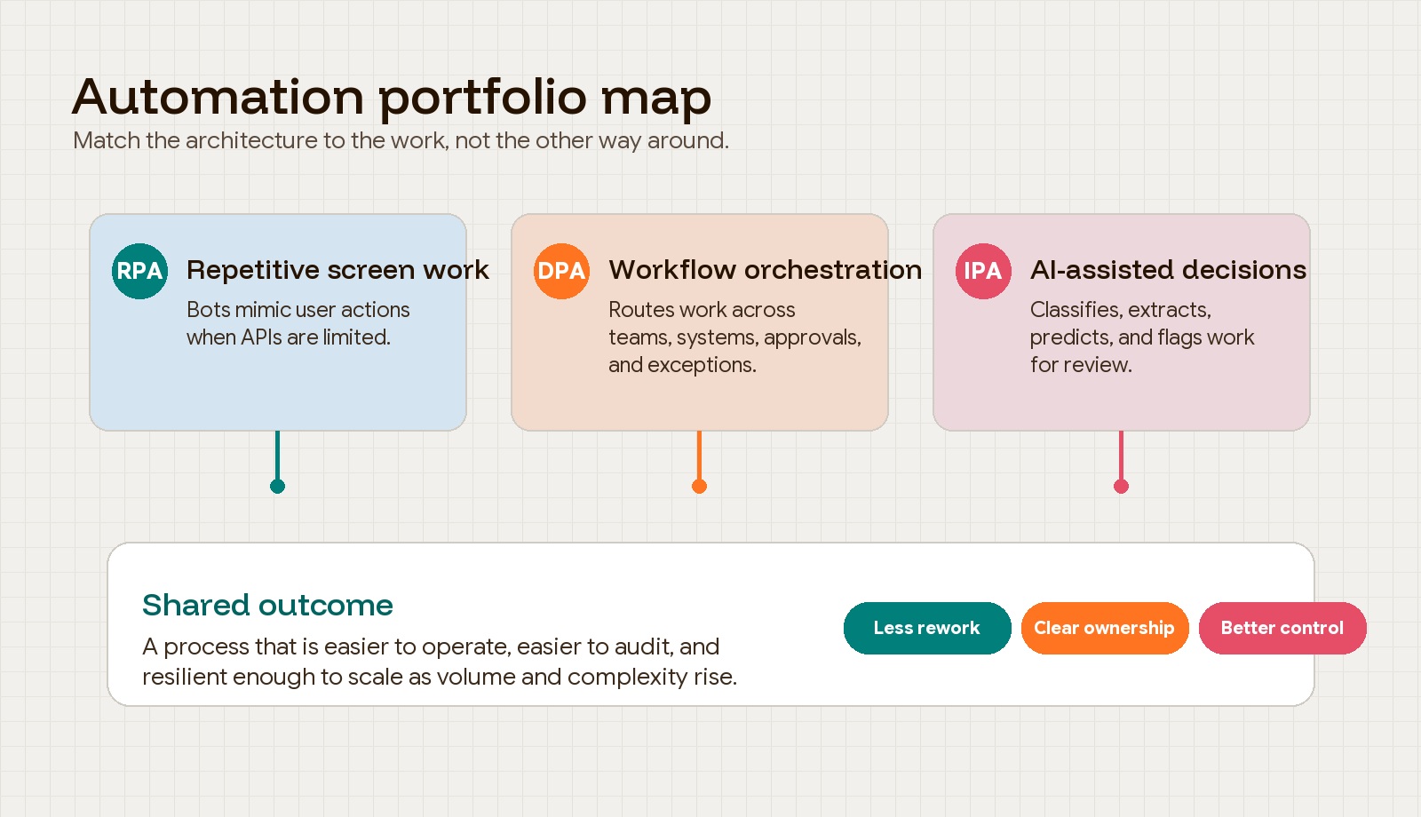This screenshot has width=1421, height=817.
Task: Click the 'A process that is easier' paragraph
Action: [x=440, y=662]
